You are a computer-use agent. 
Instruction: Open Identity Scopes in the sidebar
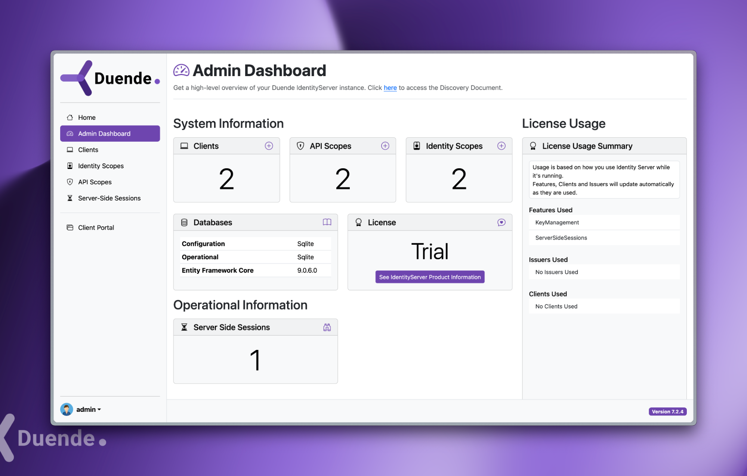coord(110,166)
